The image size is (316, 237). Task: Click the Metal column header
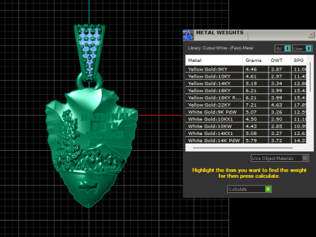[214, 60]
